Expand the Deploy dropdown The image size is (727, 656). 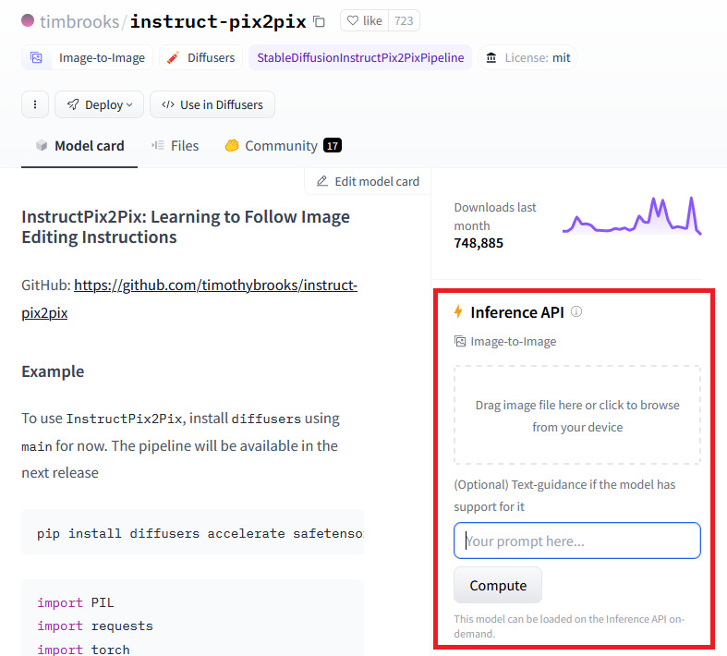coord(99,104)
